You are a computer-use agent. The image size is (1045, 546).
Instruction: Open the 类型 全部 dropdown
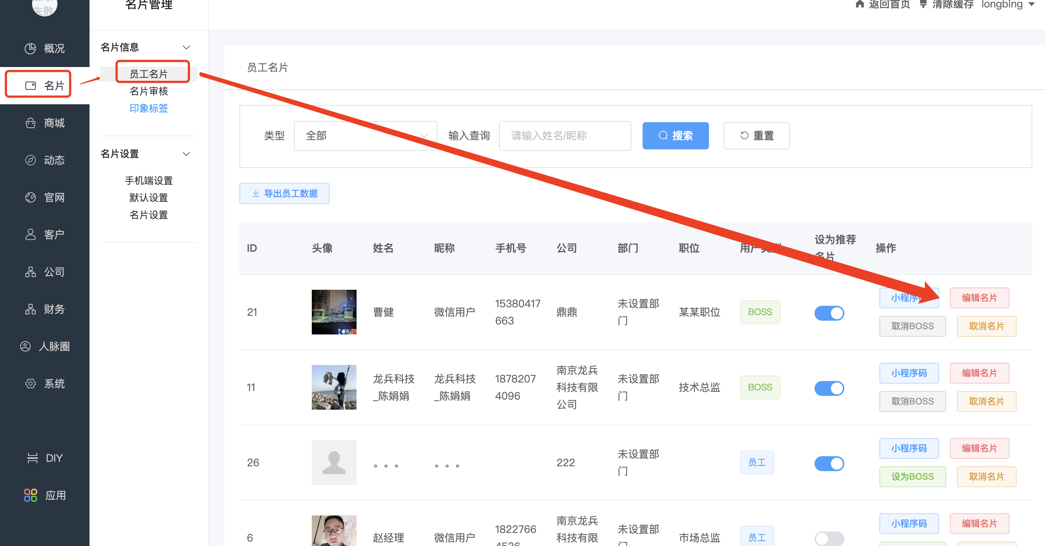(x=365, y=136)
